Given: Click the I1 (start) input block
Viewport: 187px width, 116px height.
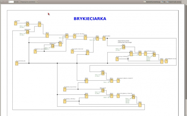Looking at the screenshot, I should tap(16, 23).
